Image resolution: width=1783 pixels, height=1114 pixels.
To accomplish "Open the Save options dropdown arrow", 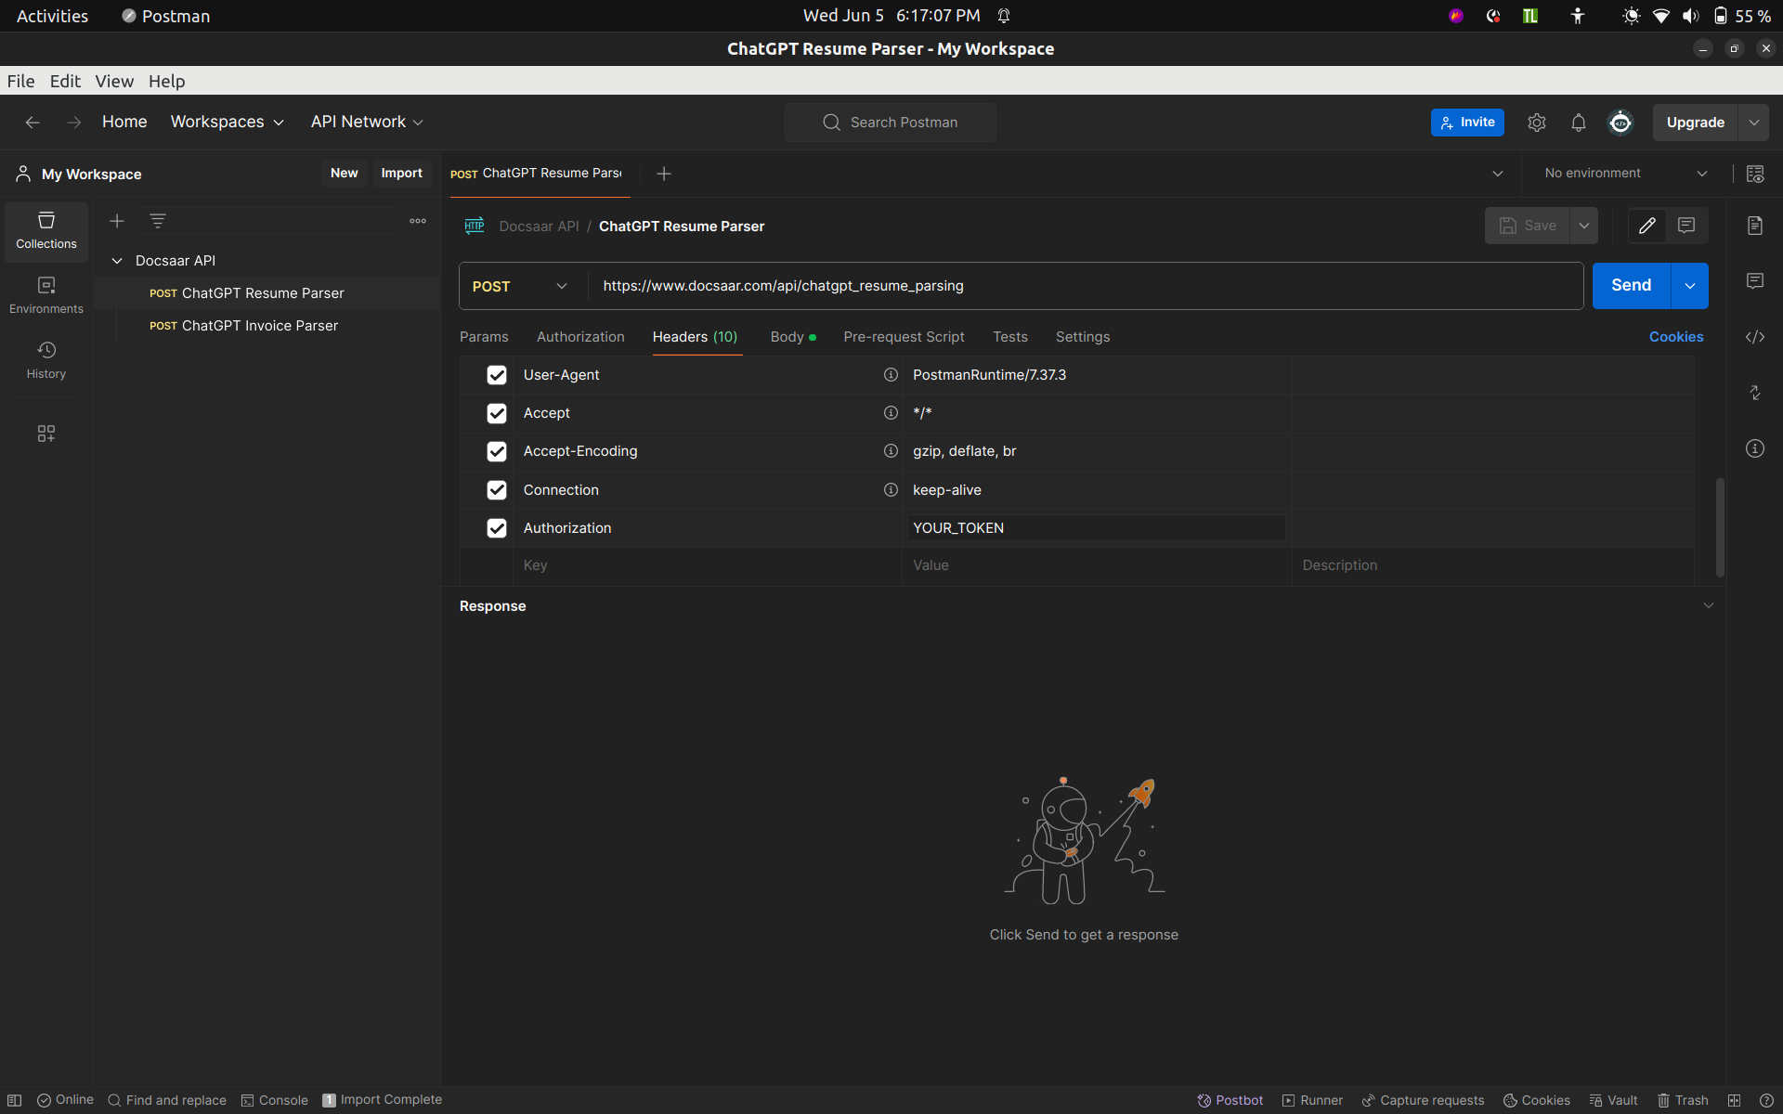I will click(x=1584, y=226).
